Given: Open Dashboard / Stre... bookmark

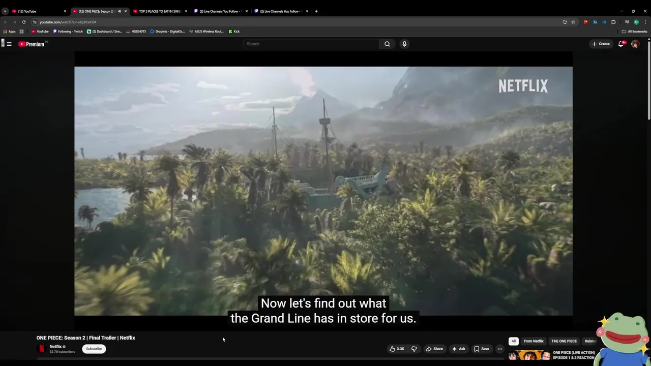Looking at the screenshot, I should click(x=104, y=32).
